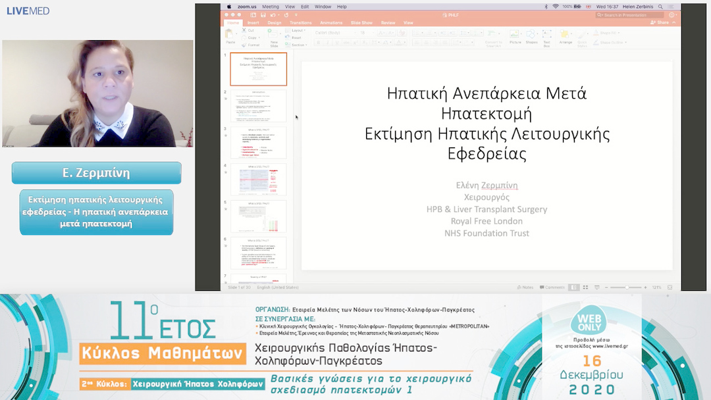The width and height of the screenshot is (711, 400).
Task: Switch to the Animations tab
Action: [331, 22]
